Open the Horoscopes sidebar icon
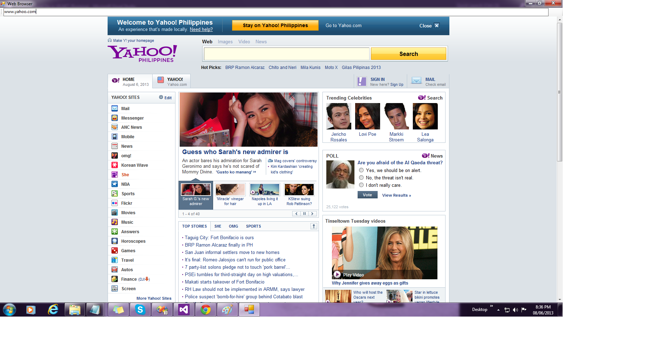 115,241
